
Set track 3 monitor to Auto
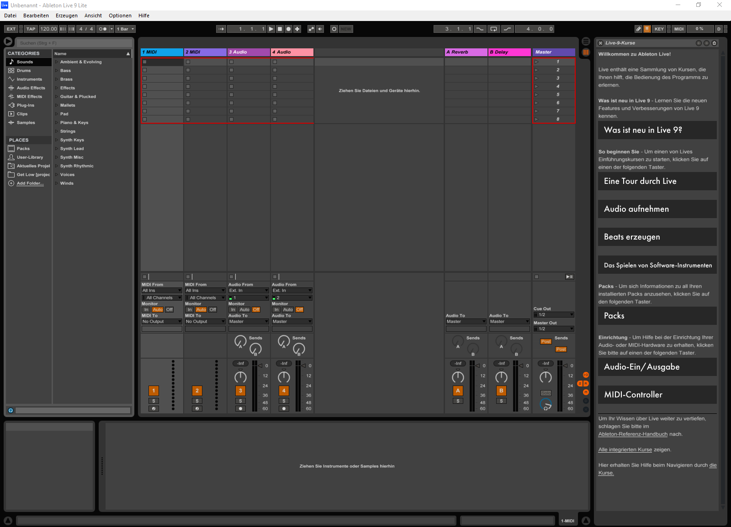coord(244,309)
